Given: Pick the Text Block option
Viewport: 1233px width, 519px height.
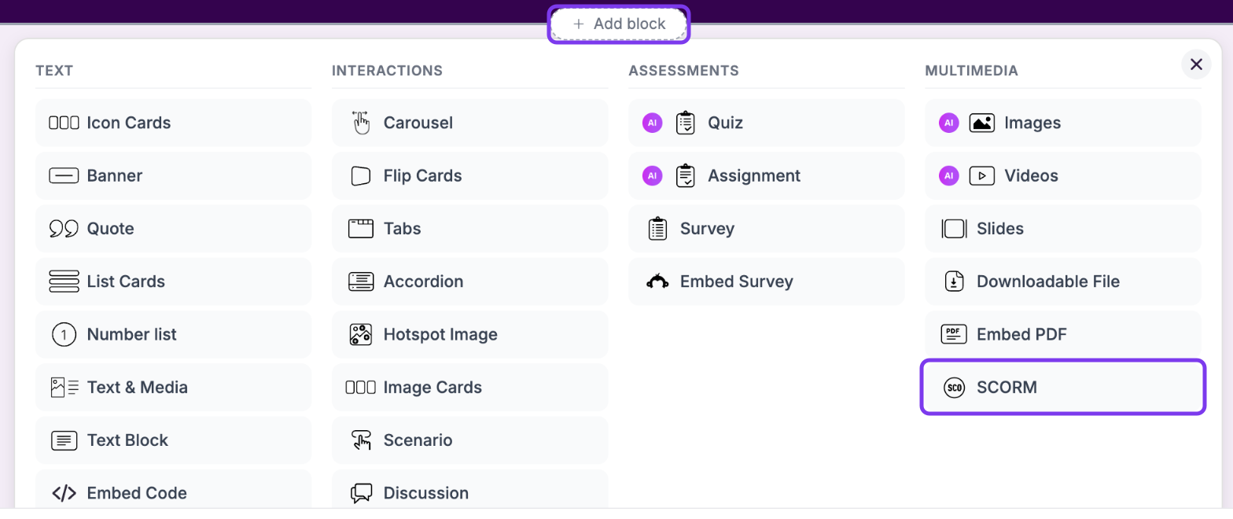Looking at the screenshot, I should pos(173,440).
